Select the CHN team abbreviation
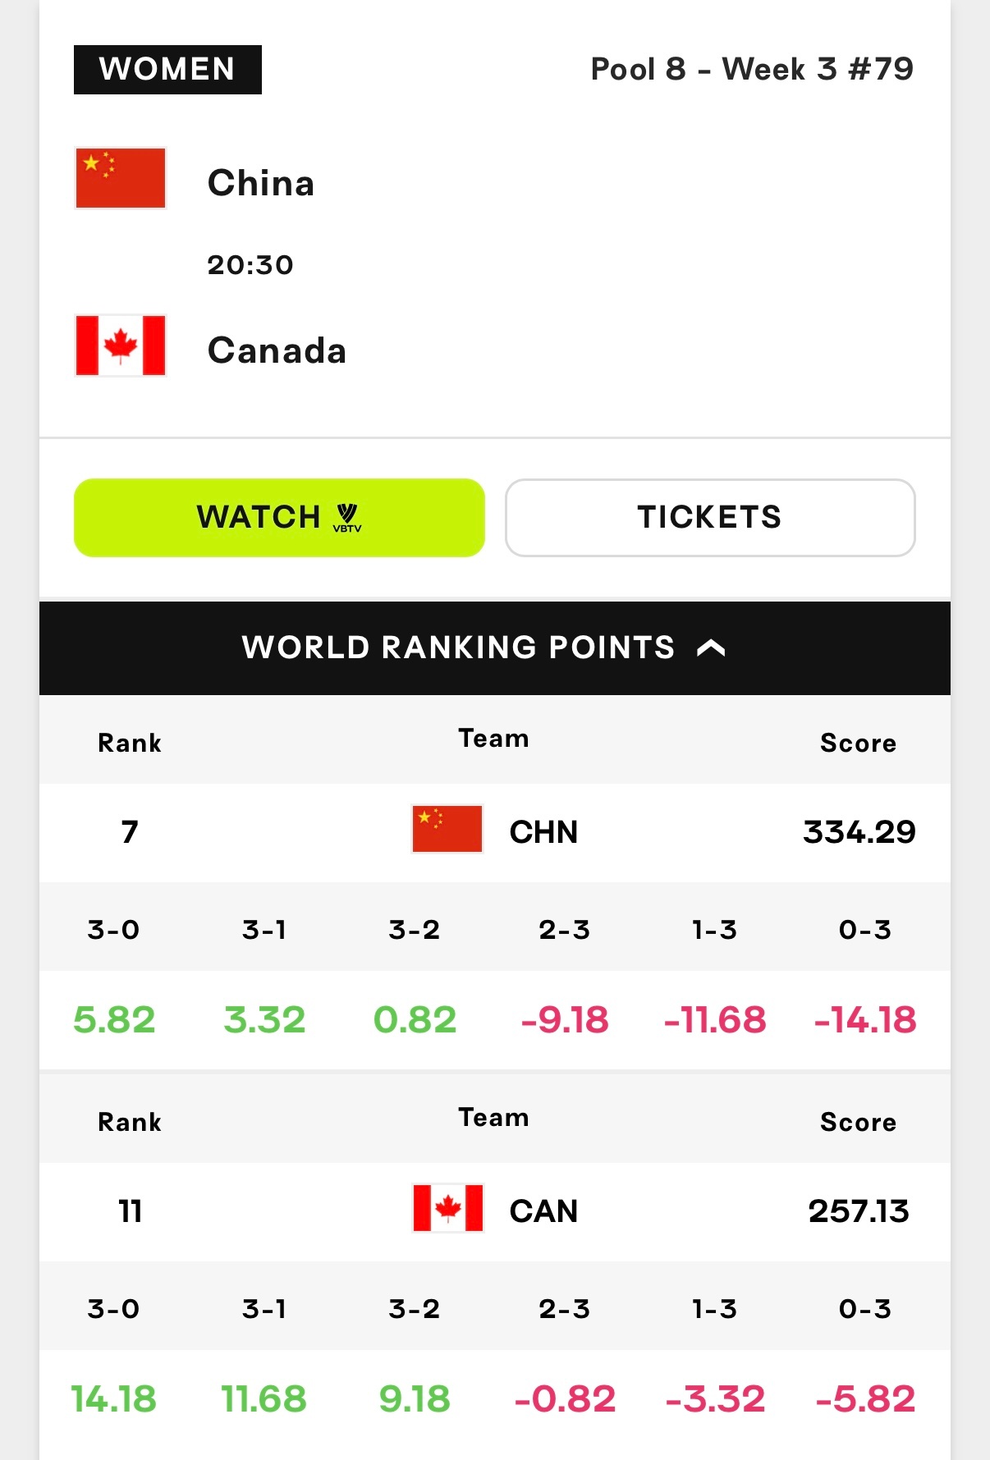 (x=543, y=832)
